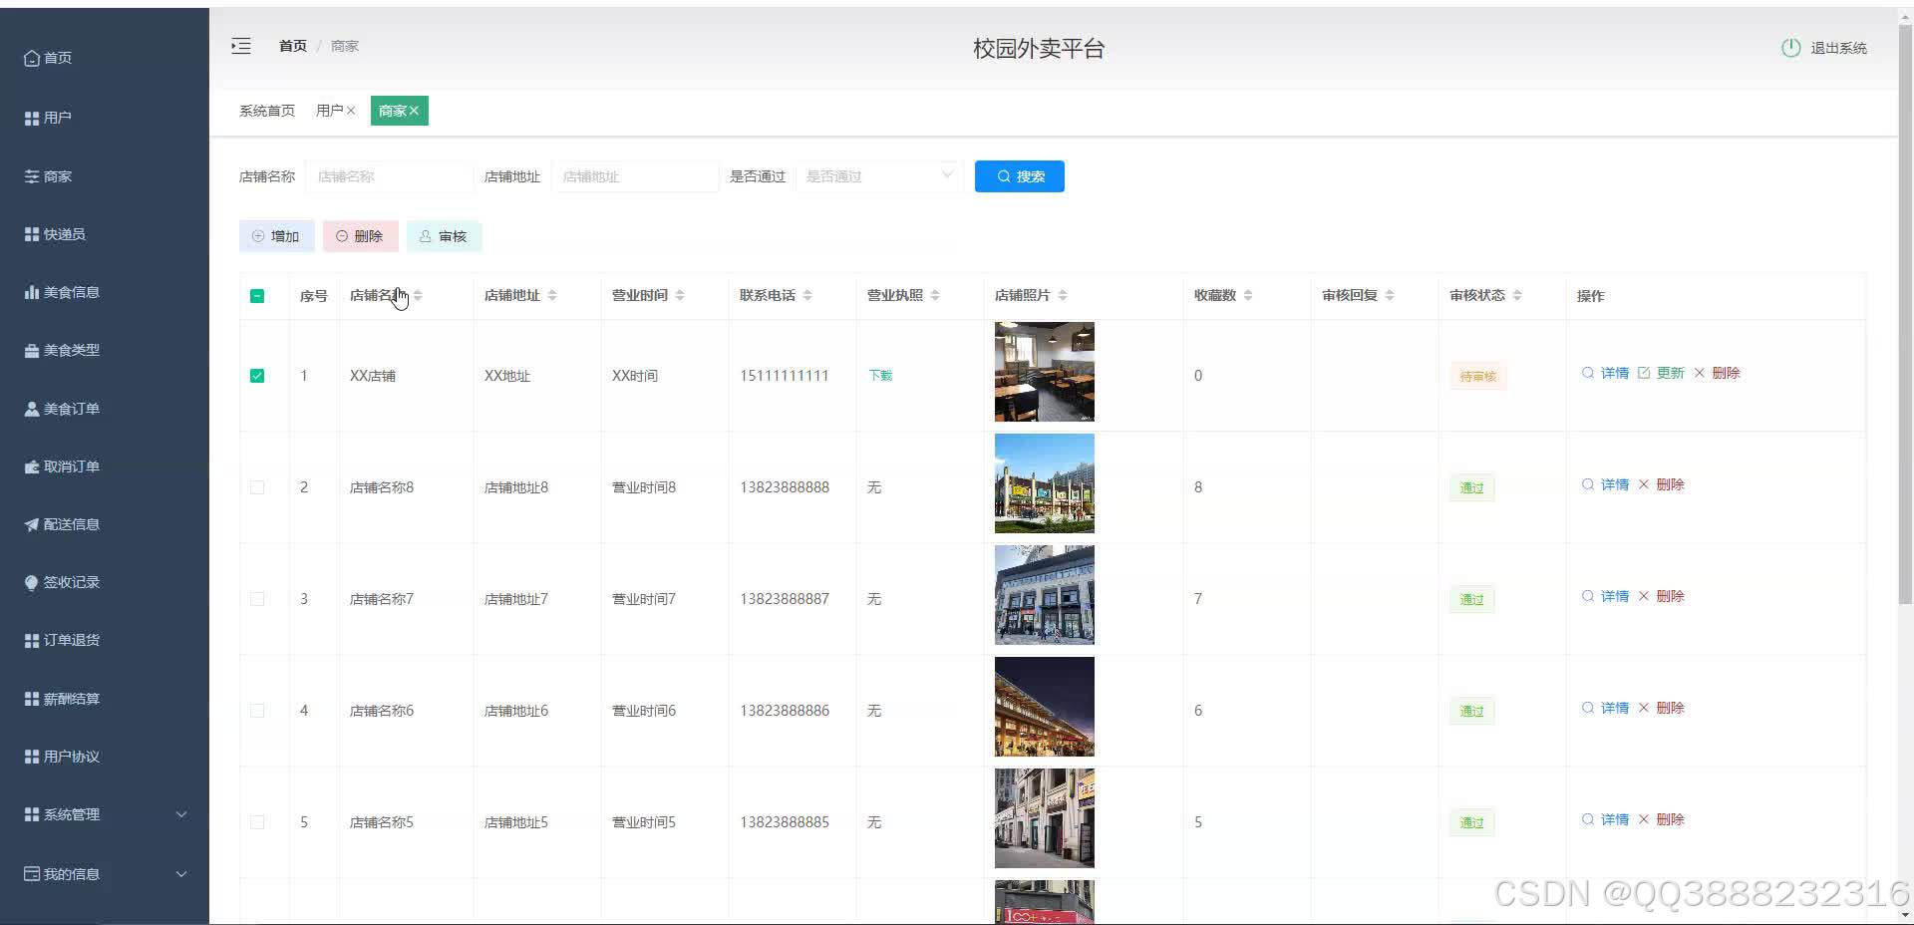Click 详情 for 店铺名称7 row

[x=1605, y=596]
